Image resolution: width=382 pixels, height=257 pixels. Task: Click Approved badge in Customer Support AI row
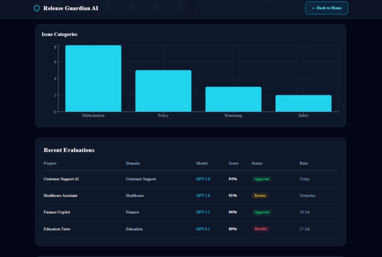262,179
